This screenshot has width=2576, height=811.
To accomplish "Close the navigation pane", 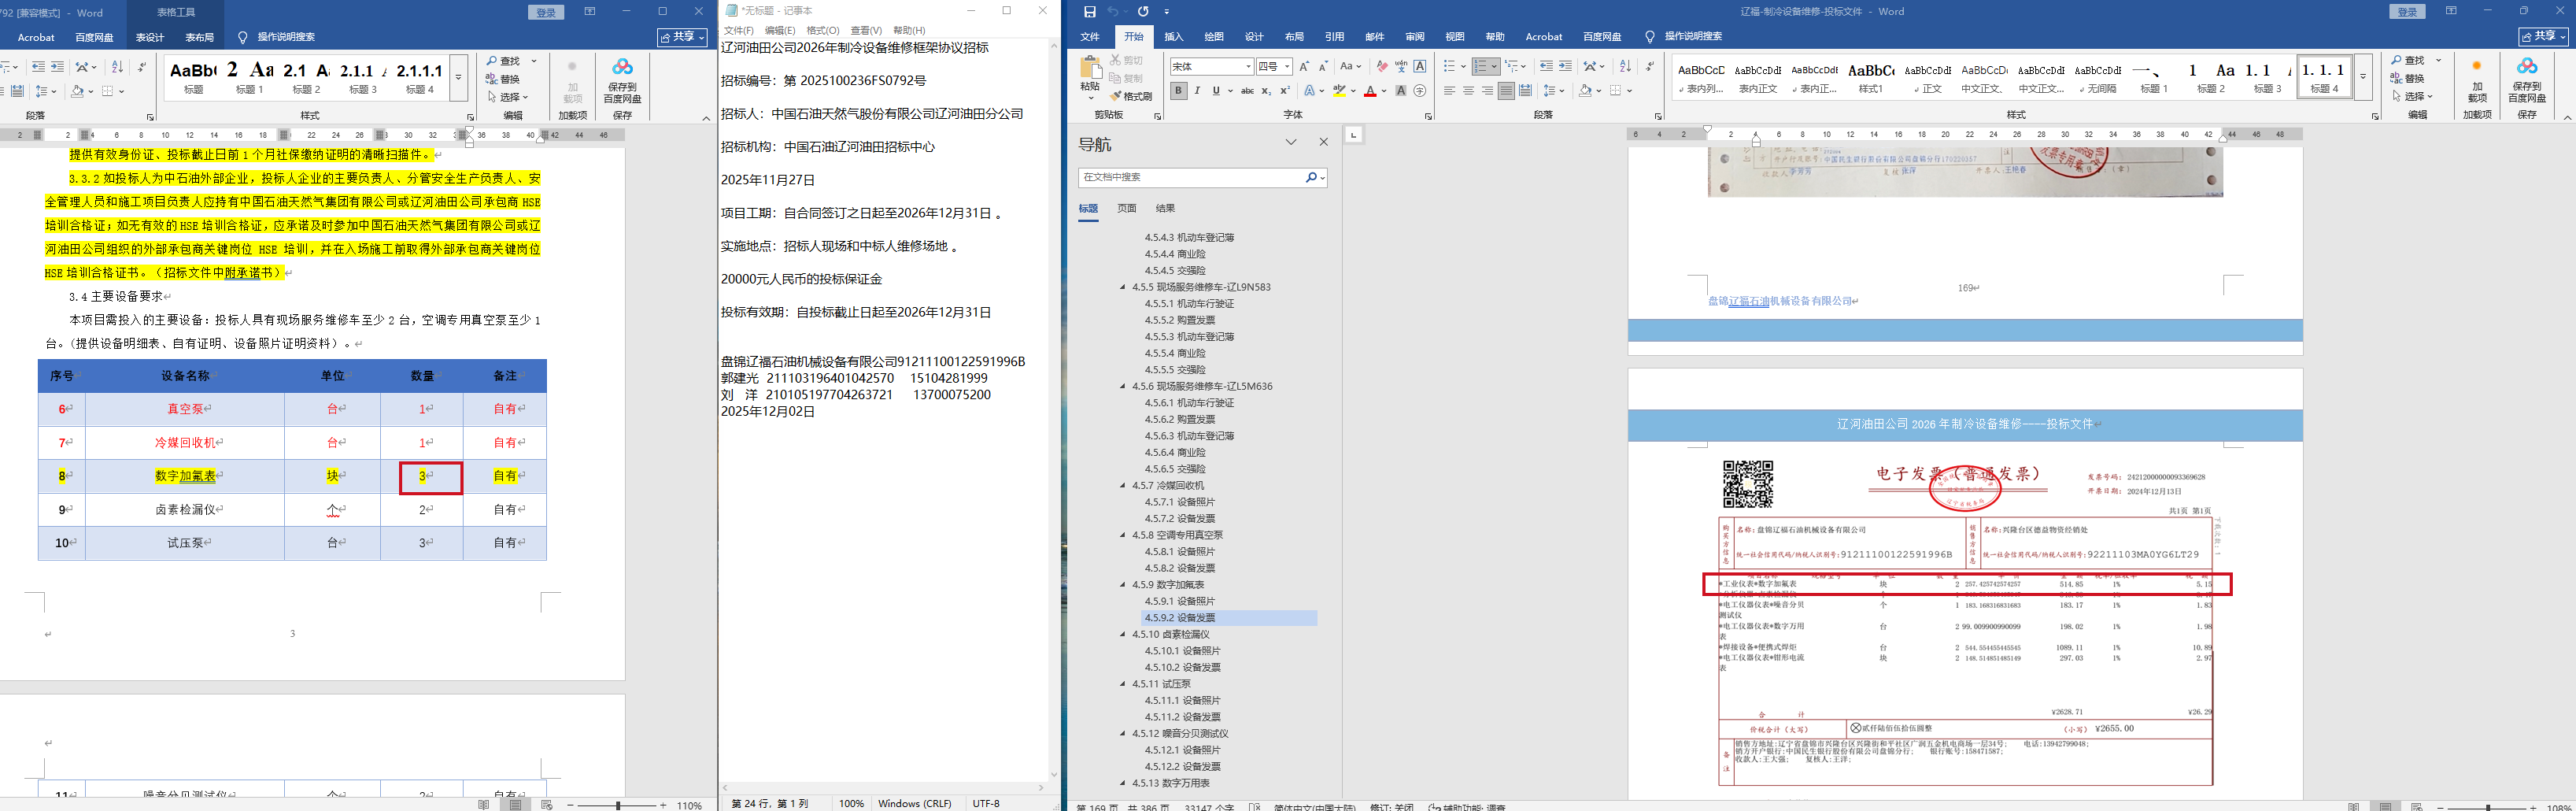I will click(1323, 143).
